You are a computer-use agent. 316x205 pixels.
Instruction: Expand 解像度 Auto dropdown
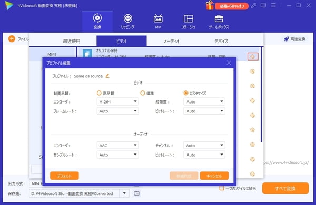[204, 101]
